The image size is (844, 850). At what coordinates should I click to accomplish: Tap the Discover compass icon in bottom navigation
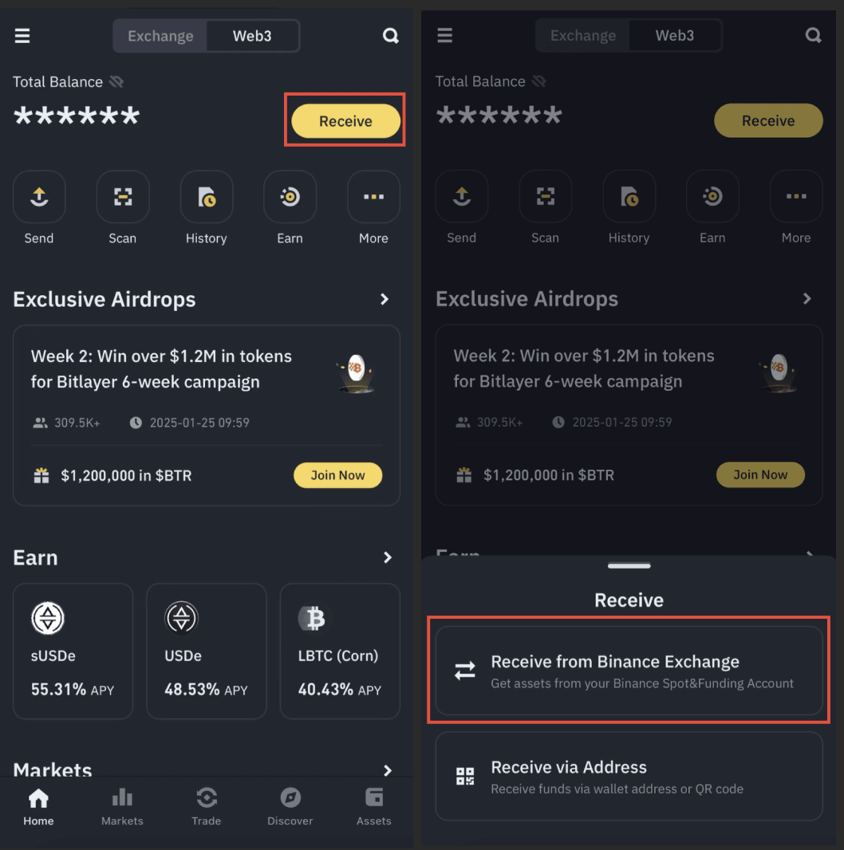click(290, 797)
